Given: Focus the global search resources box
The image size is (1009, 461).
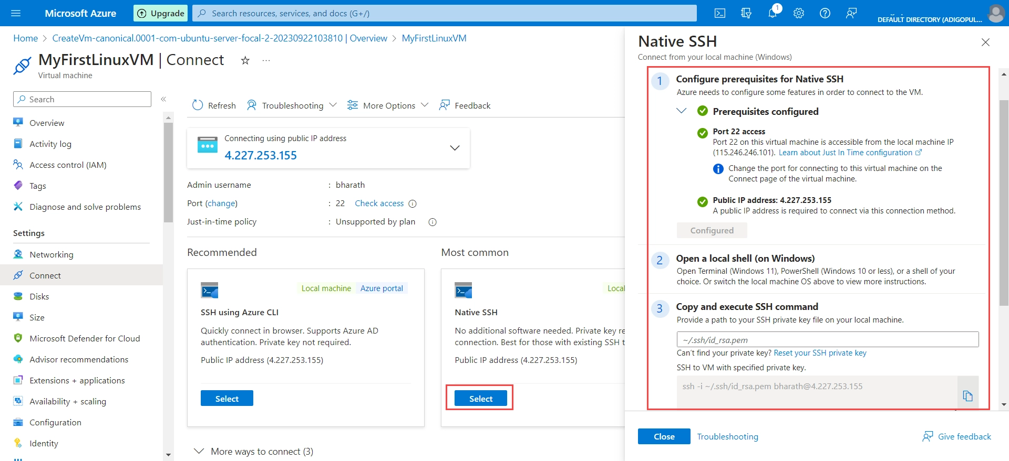Looking at the screenshot, I should [x=445, y=13].
